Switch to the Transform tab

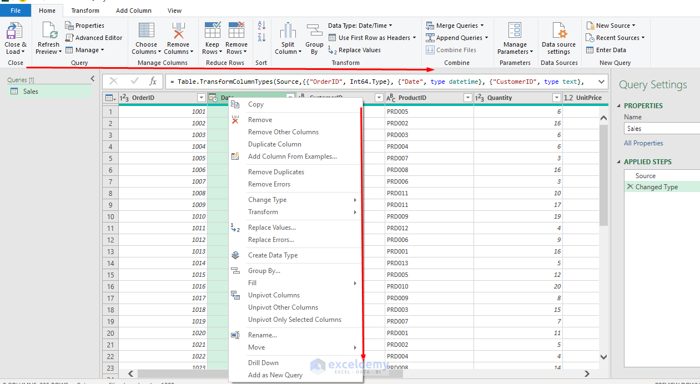(x=85, y=11)
